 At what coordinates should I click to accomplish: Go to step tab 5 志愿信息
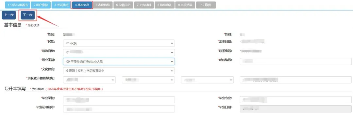pyautogui.click(x=102, y=5)
